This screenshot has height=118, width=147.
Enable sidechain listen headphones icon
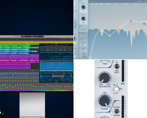click(x=85, y=36)
